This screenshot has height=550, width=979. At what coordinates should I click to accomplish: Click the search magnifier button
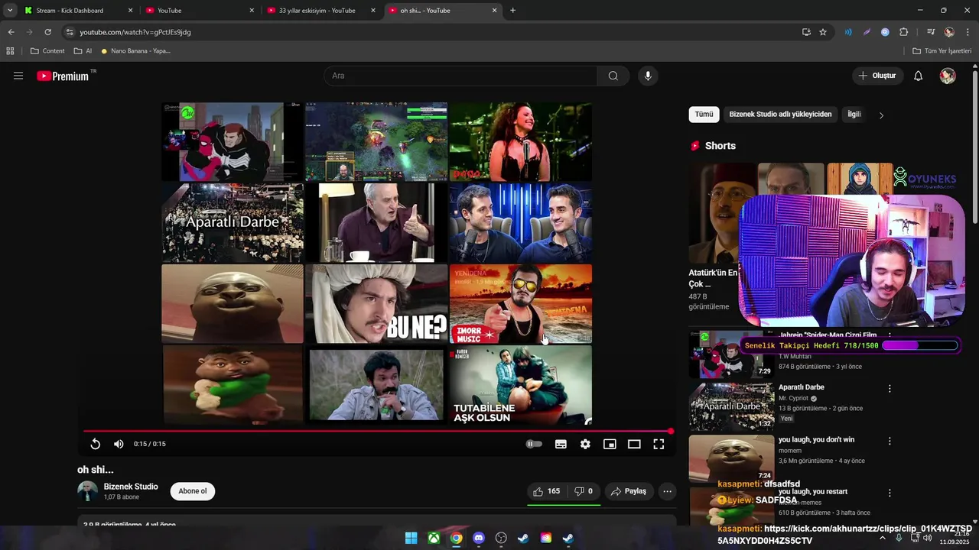tap(613, 76)
